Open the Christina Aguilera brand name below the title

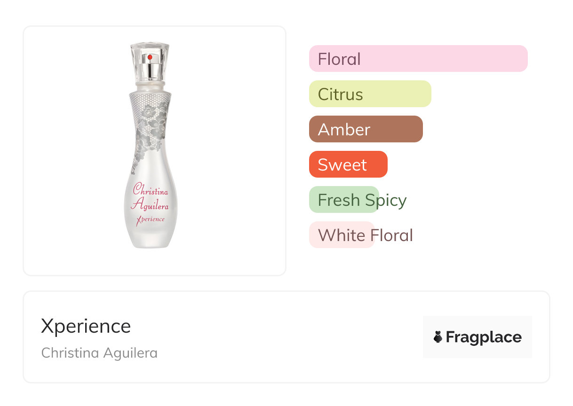click(99, 353)
